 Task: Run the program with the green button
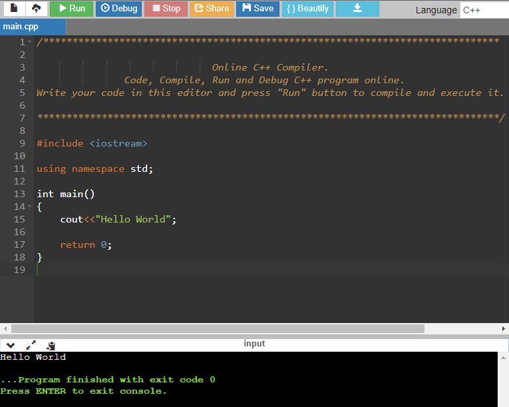pos(71,9)
